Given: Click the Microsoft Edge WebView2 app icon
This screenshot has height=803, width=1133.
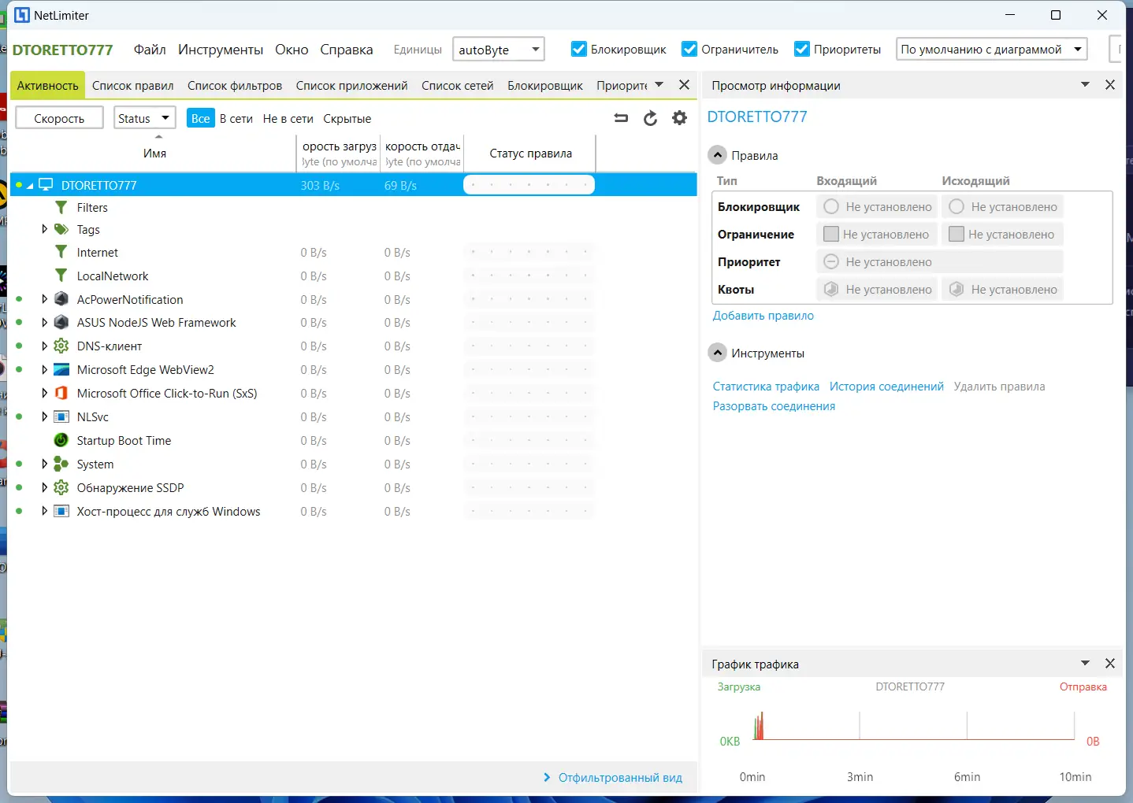Looking at the screenshot, I should click(x=61, y=369).
